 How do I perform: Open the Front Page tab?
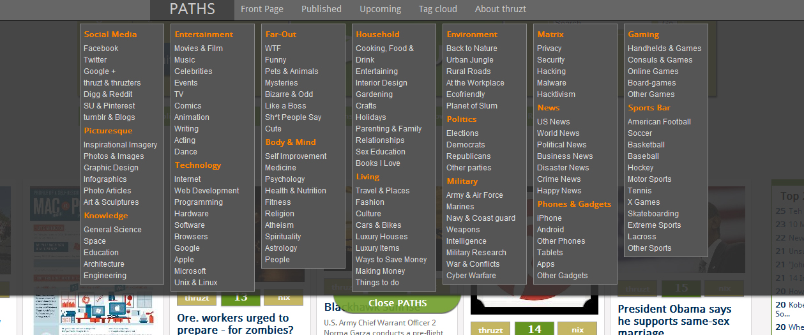coord(262,9)
